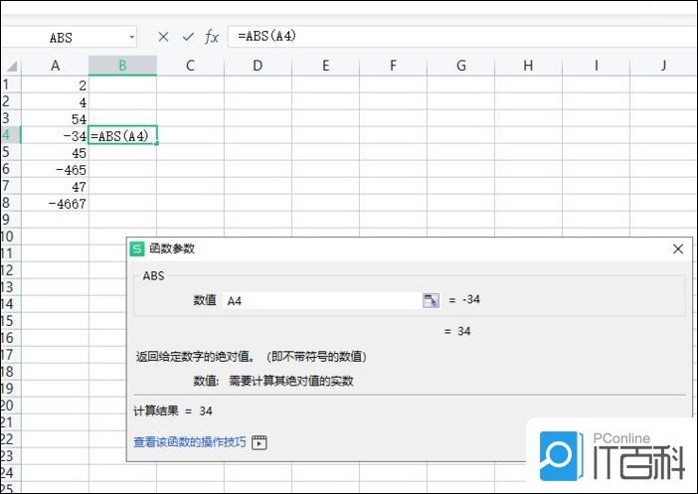Click cell A2 containing 4
698x494 pixels.
pyautogui.click(x=56, y=102)
